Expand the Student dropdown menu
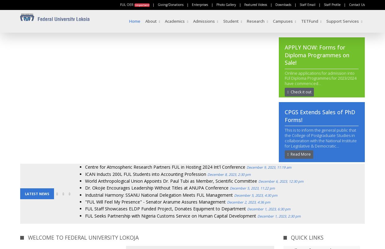 click(x=232, y=21)
